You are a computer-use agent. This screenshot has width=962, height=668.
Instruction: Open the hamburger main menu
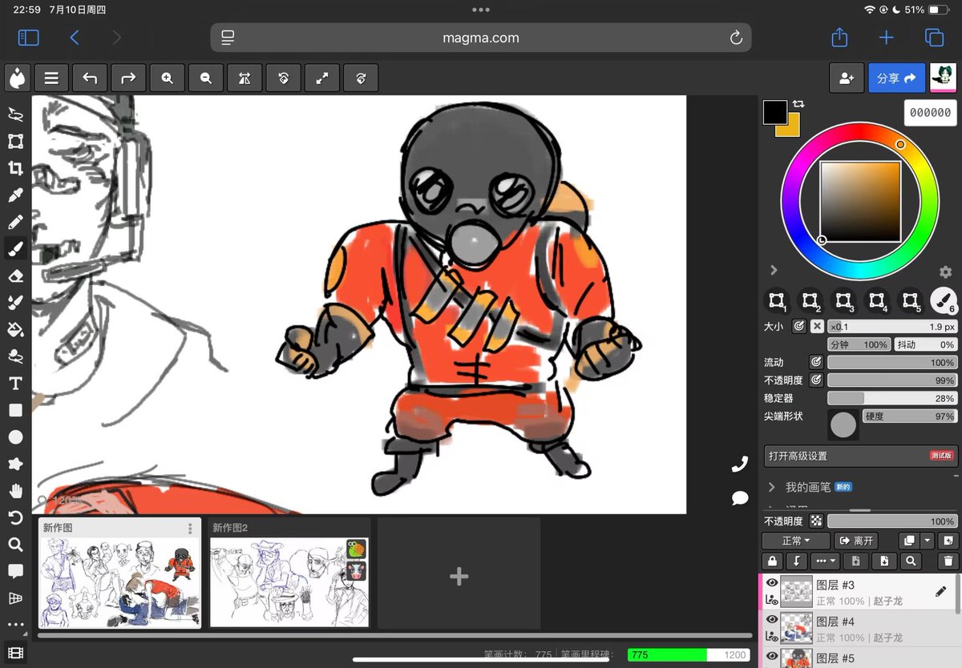(x=51, y=78)
